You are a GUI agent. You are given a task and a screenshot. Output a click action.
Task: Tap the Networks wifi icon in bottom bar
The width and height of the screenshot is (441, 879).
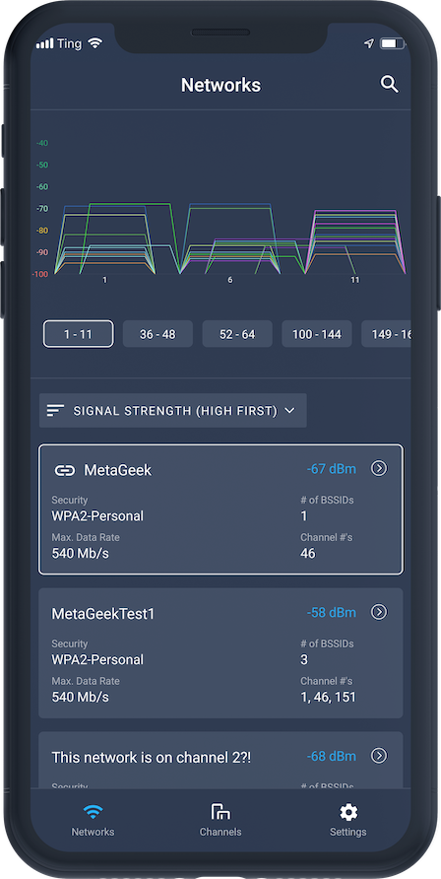tap(93, 811)
